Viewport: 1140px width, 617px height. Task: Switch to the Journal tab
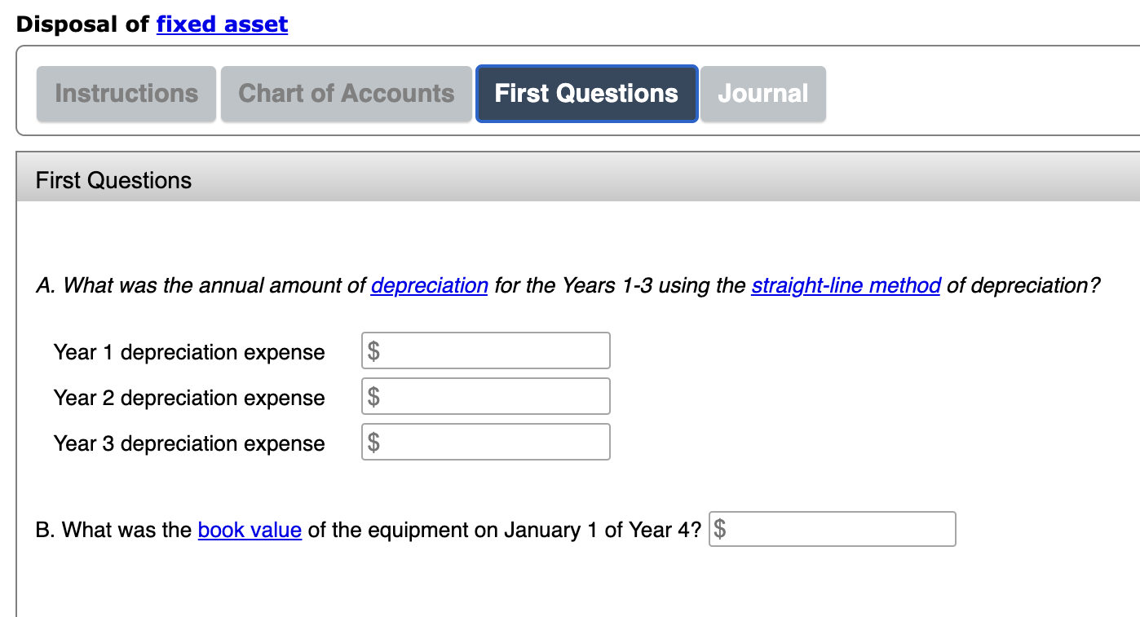[762, 93]
